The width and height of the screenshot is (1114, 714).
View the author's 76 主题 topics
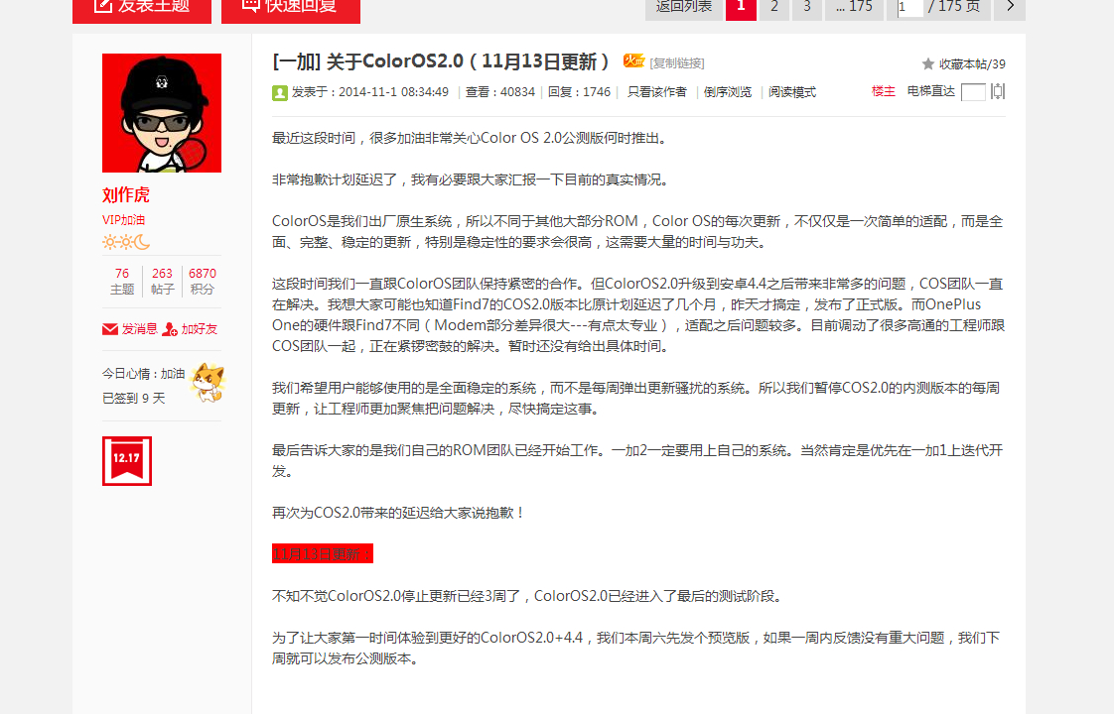coord(122,281)
